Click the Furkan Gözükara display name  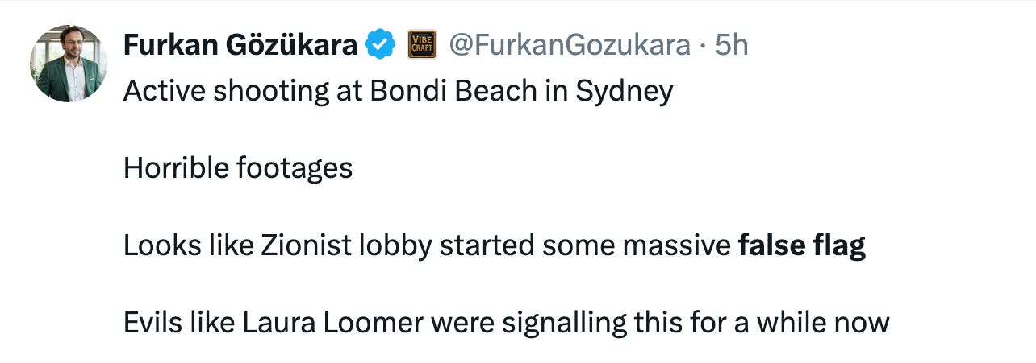pos(240,45)
